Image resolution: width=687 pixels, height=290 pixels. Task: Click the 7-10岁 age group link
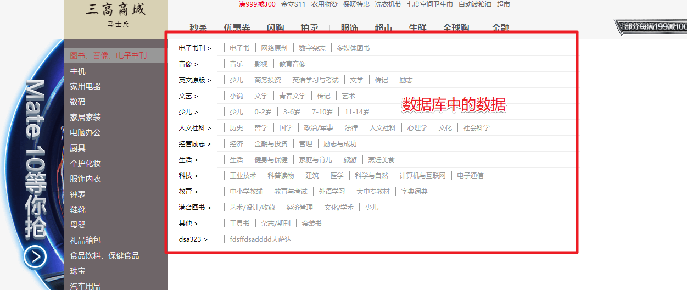(322, 112)
